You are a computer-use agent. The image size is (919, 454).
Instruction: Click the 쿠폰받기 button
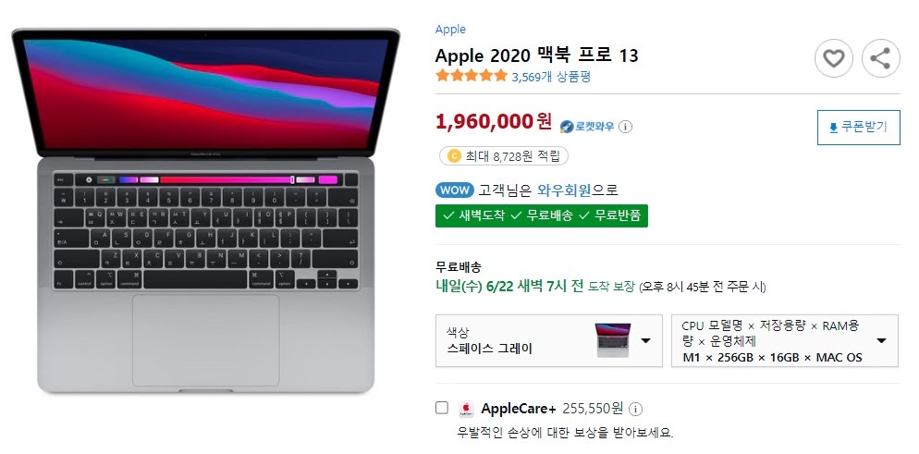click(859, 127)
